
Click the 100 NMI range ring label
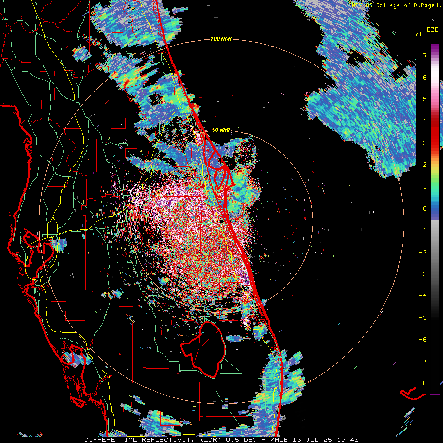point(221,39)
